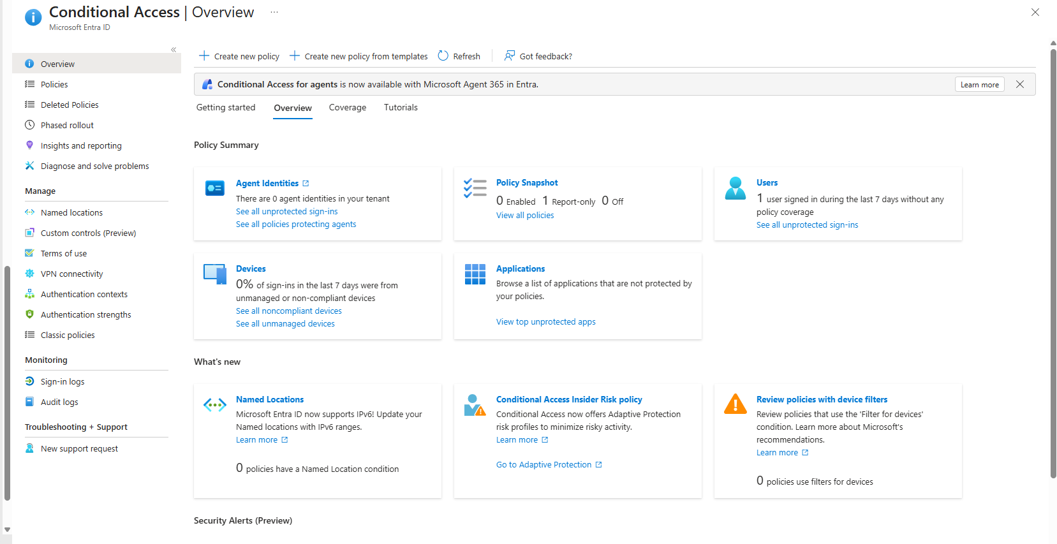Open the Authentication strengths shield icon

coord(29,314)
